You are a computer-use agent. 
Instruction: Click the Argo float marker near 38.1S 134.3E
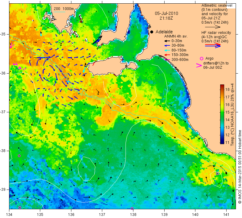tap(19, 156)
